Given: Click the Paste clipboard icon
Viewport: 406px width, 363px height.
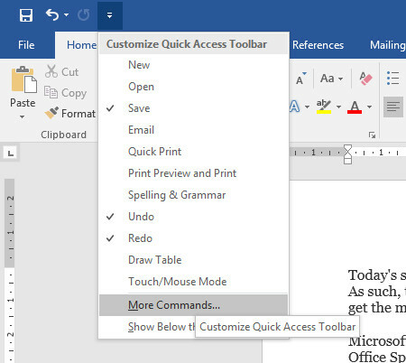Looking at the screenshot, I should pyautogui.click(x=23, y=79).
